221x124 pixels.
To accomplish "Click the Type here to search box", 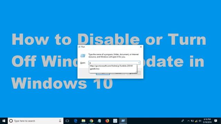I will (x=36, y=121).
